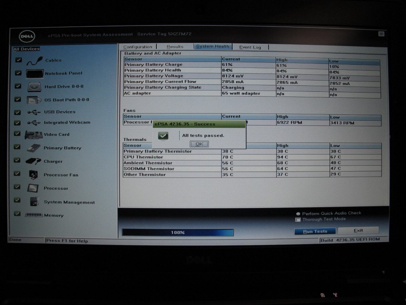406x305 pixels.
Task: Click the Processor chip icon
Action: tap(33, 188)
